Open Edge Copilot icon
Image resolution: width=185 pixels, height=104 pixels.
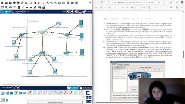click(182, 2)
